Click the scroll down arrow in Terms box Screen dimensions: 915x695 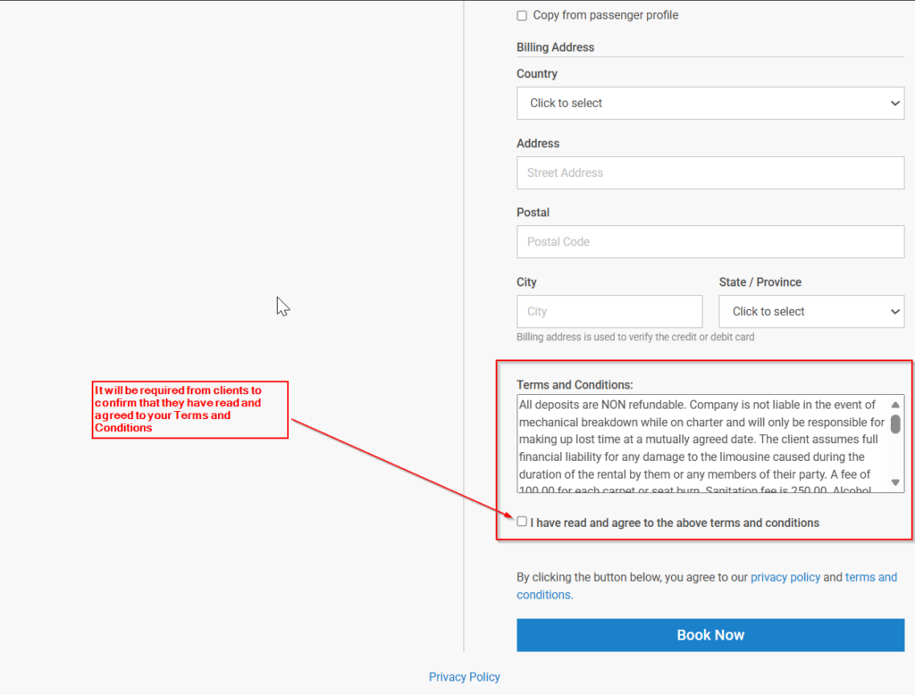click(x=895, y=482)
